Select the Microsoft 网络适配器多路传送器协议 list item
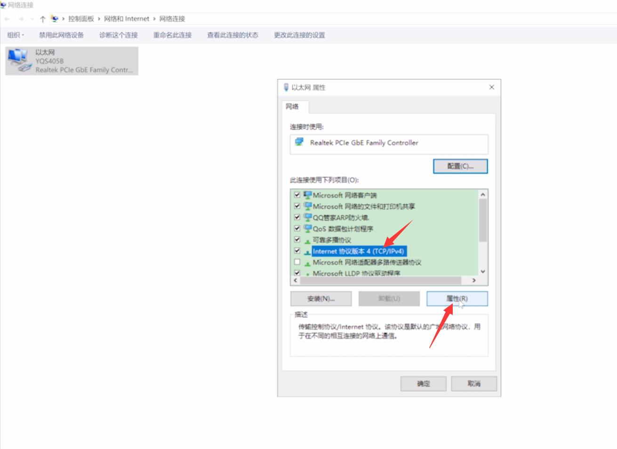Viewport: 617px width, 449px height. tap(367, 262)
